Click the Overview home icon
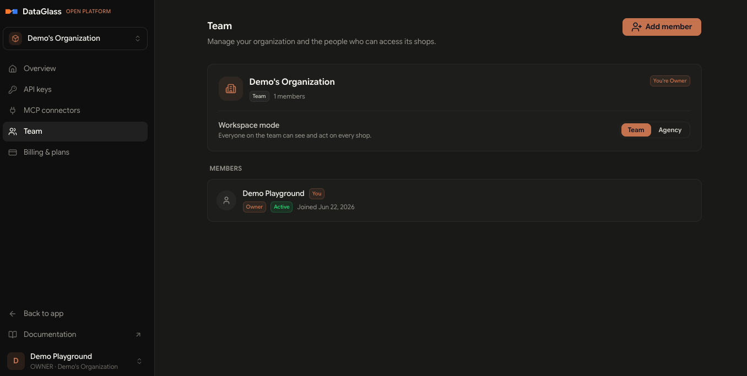747x376 pixels. click(13, 69)
